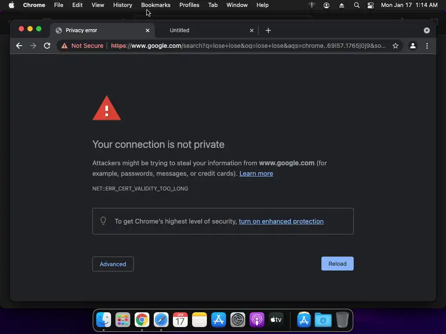Open the Chrome profile avatar button
This screenshot has width=446, height=334.
(x=413, y=46)
